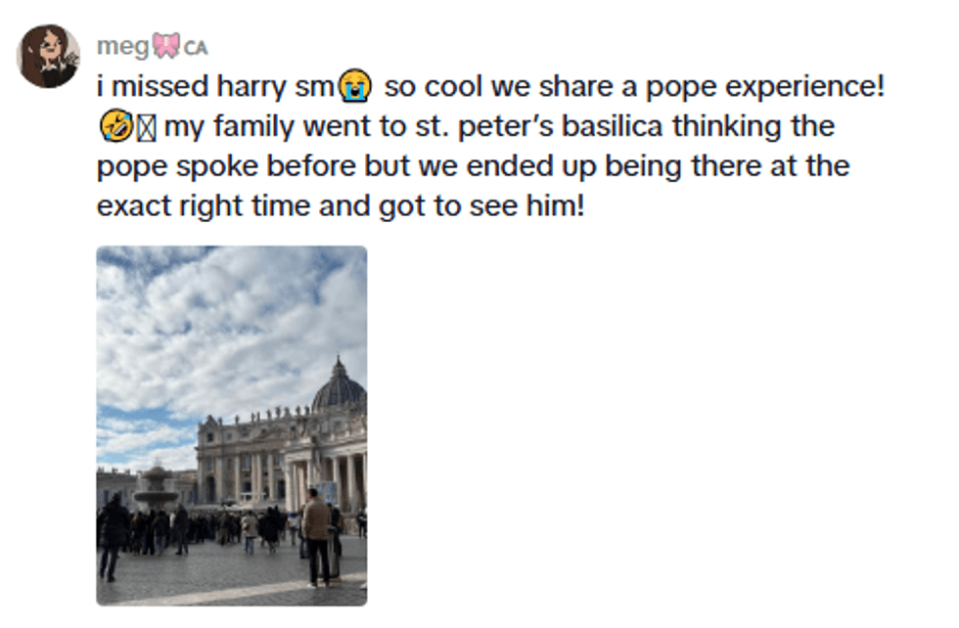This screenshot has height=628, width=959.
Task: Click the rolling-laughing emoji in the message
Action: (114, 126)
